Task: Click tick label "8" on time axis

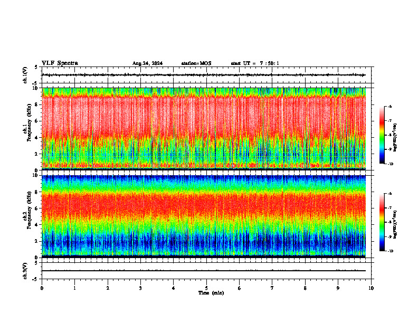Action: [x=305, y=288]
